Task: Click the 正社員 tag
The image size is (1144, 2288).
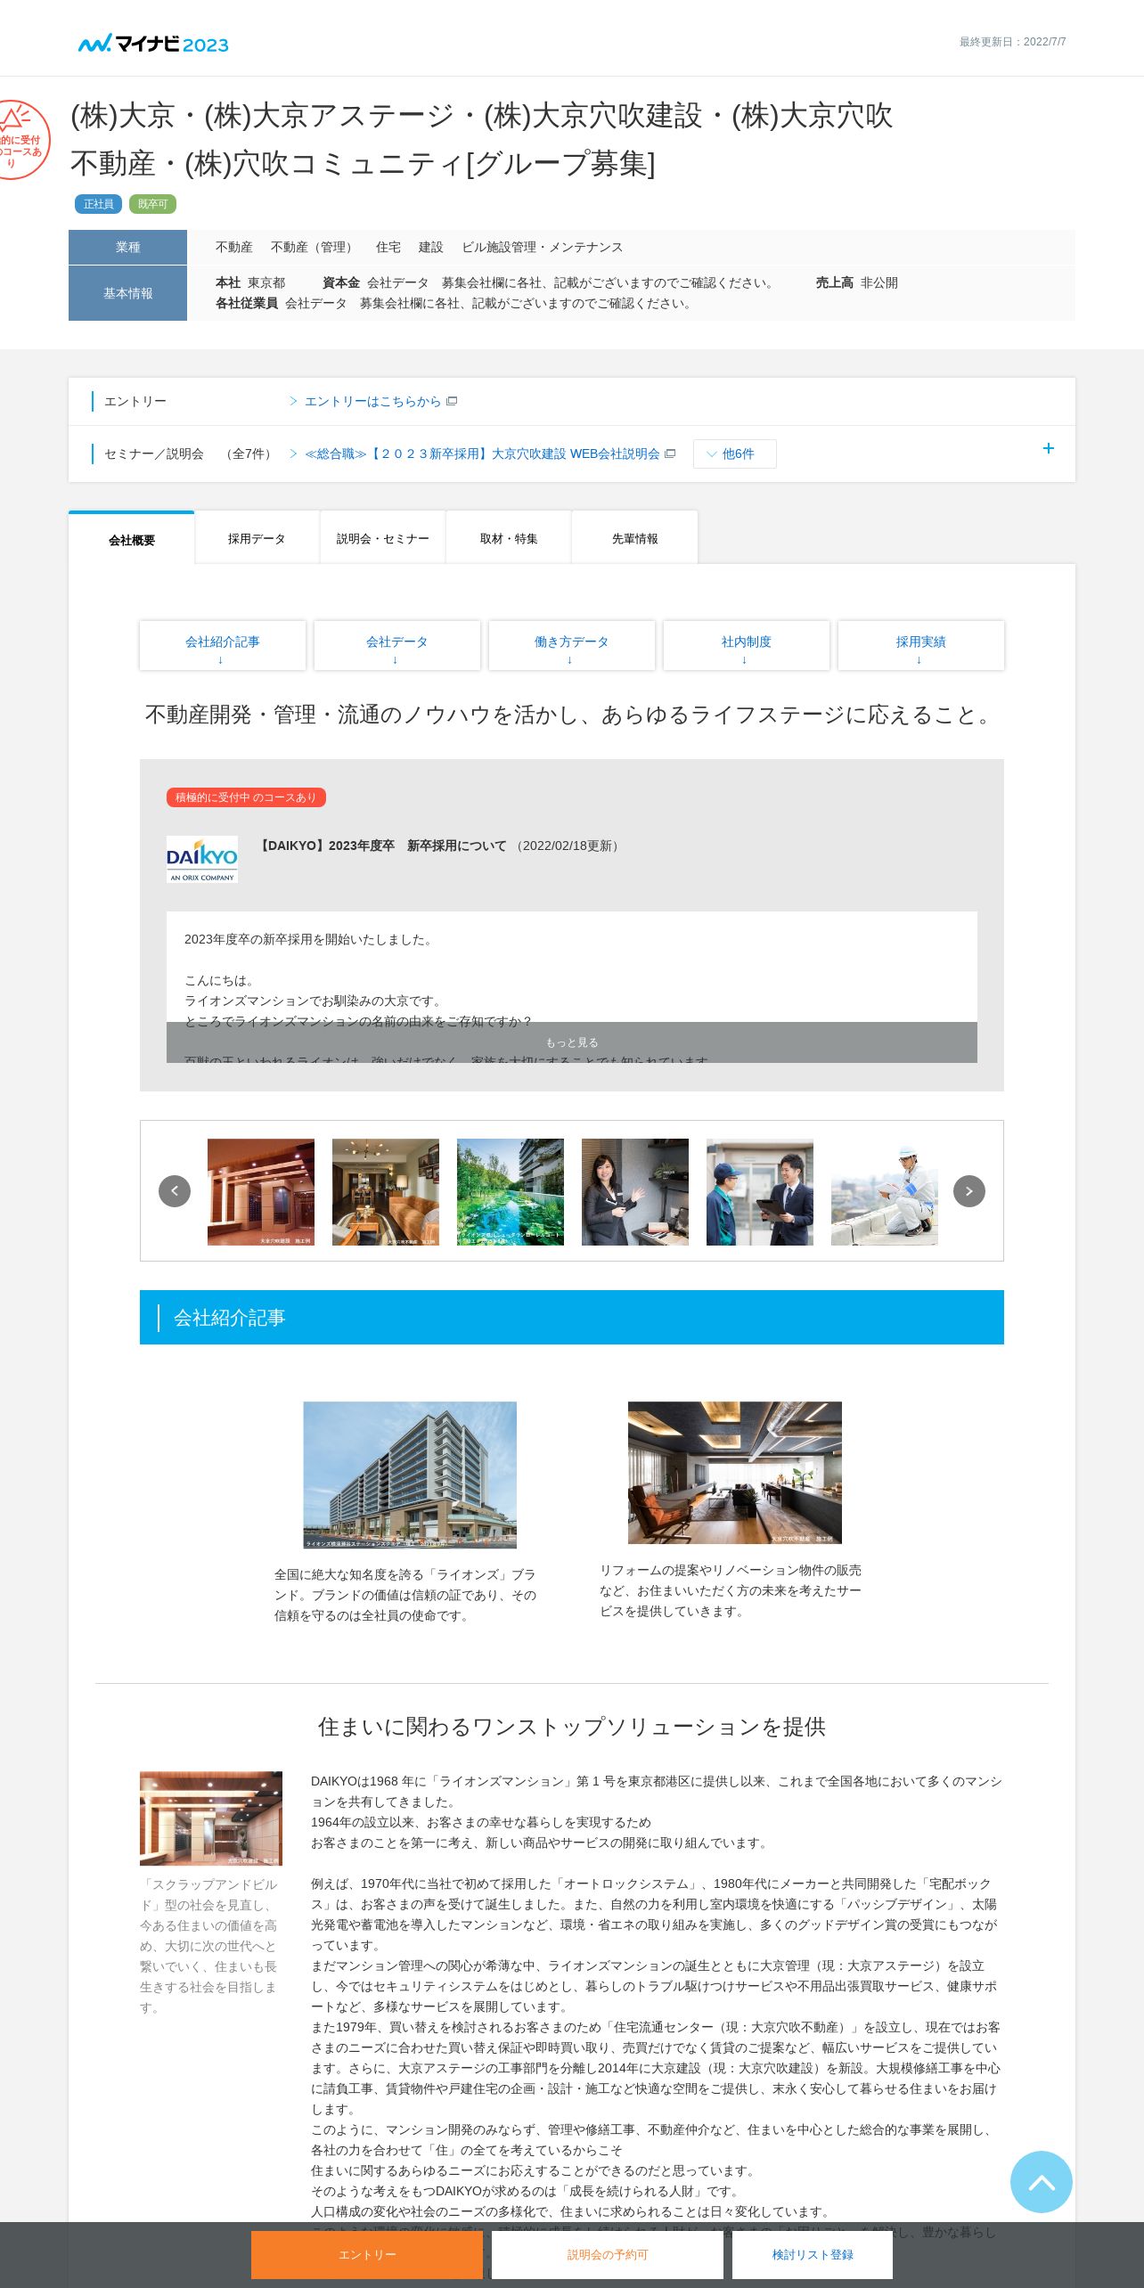Action: tap(99, 204)
